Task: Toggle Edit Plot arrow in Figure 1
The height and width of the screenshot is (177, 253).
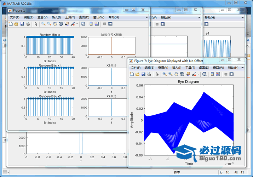Action: pos(36,24)
